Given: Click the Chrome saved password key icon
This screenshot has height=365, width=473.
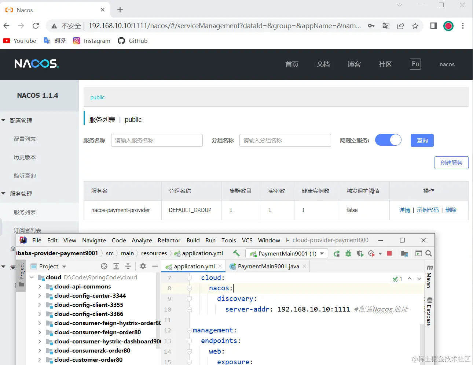Looking at the screenshot, I should point(371,26).
